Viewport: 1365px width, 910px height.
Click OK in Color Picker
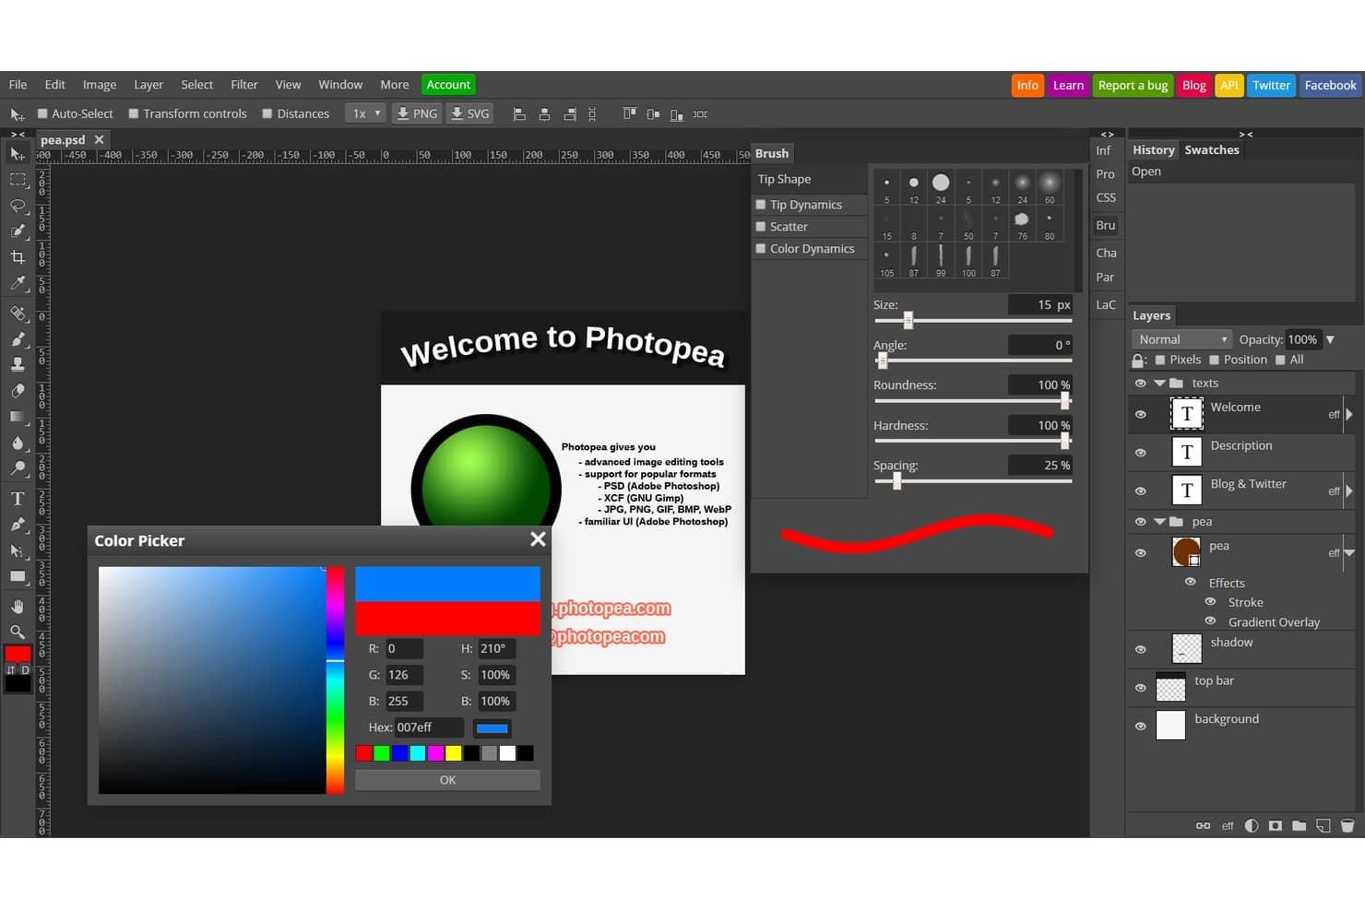[447, 780]
